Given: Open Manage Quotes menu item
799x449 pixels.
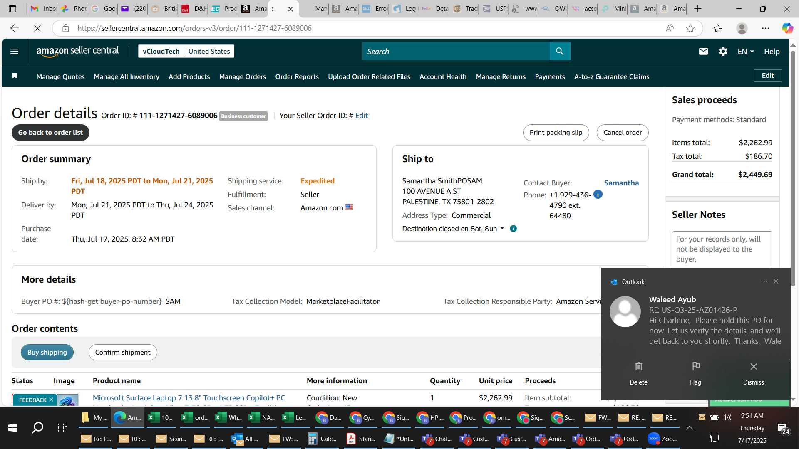Looking at the screenshot, I should [x=60, y=76].
